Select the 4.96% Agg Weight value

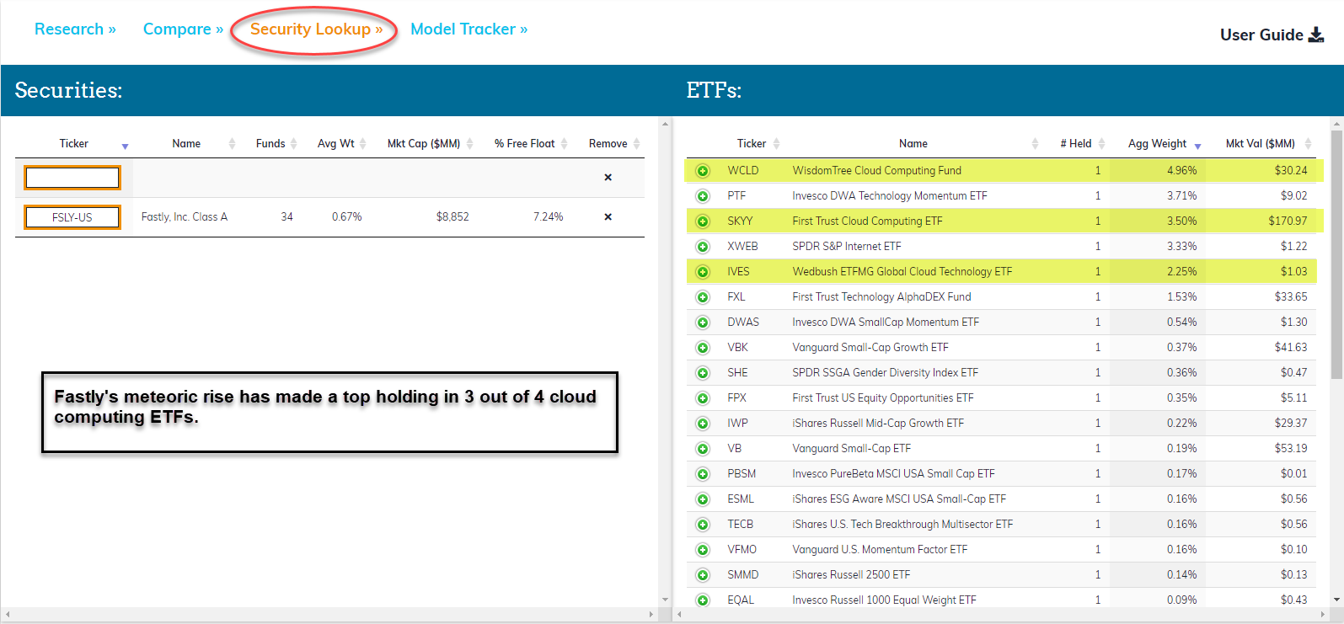[x=1181, y=171]
